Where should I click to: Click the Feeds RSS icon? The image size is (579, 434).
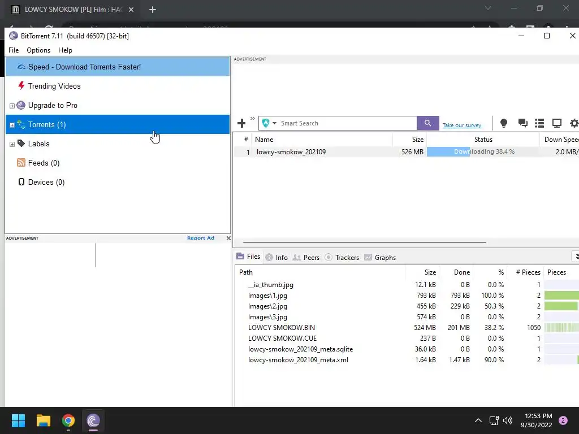pyautogui.click(x=21, y=162)
